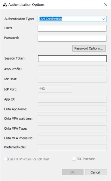Click the Okta App Name field
Image resolution: width=111 pixels, height=181 pixels.
(72, 109)
